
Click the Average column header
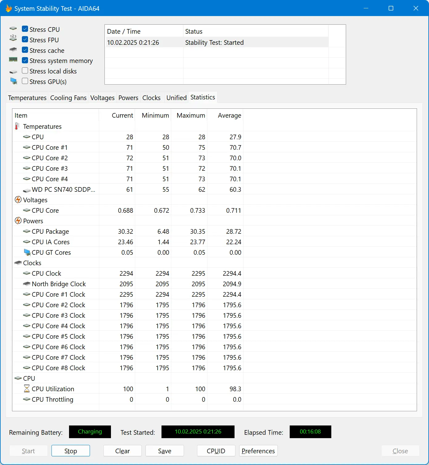click(x=225, y=115)
